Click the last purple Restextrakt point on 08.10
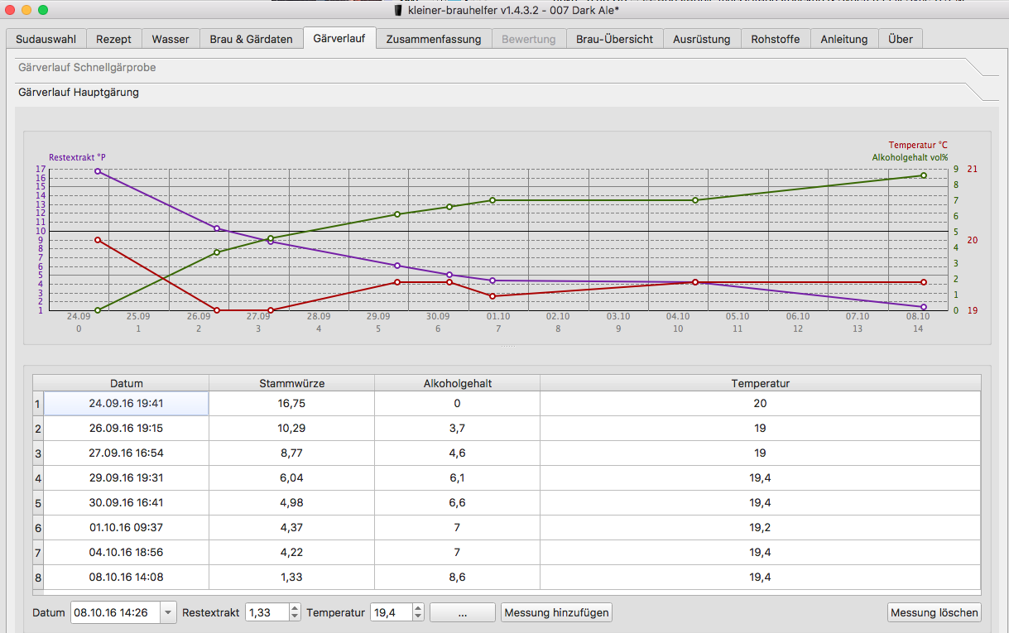 [923, 307]
